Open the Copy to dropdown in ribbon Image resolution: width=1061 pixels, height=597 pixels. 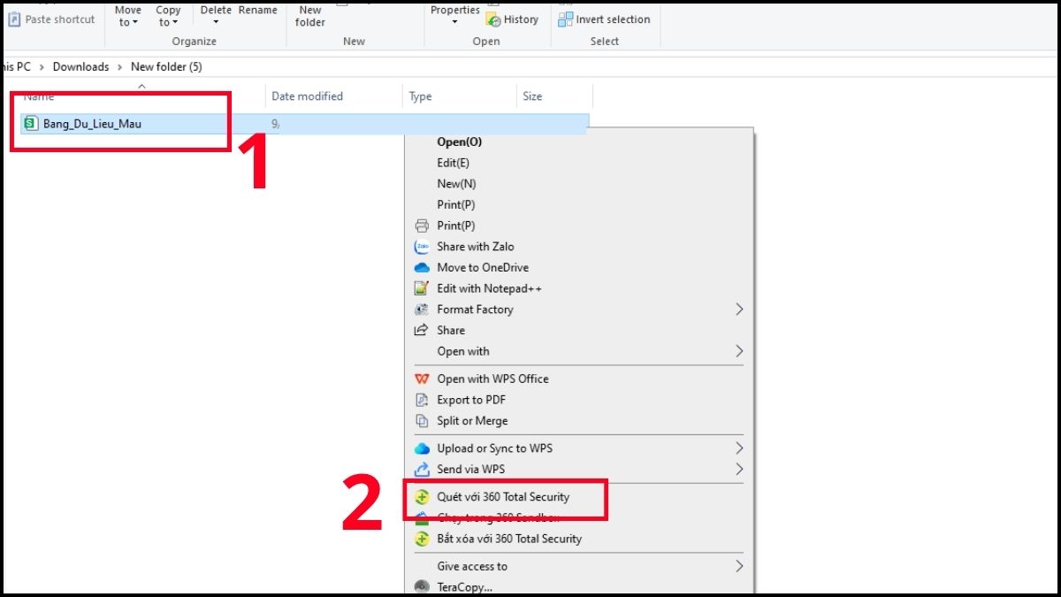point(168,16)
